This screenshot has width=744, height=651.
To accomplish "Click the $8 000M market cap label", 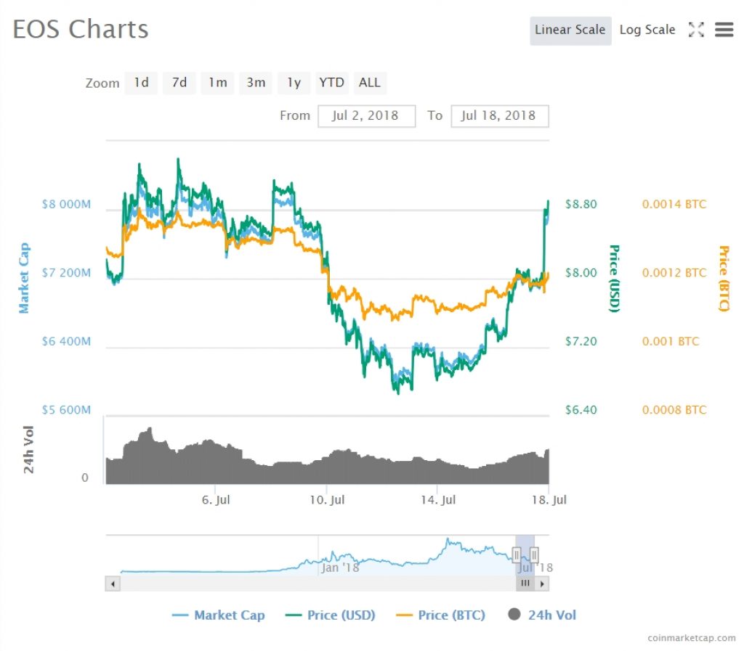I will 66,204.
